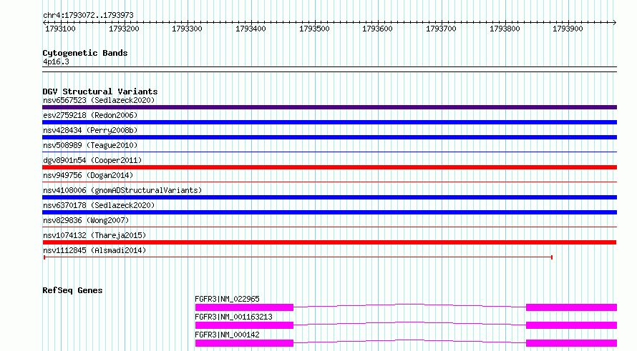Click the purple nsv6567523 variant bar
Viewport: 637px width, 351px height.
pos(329,107)
